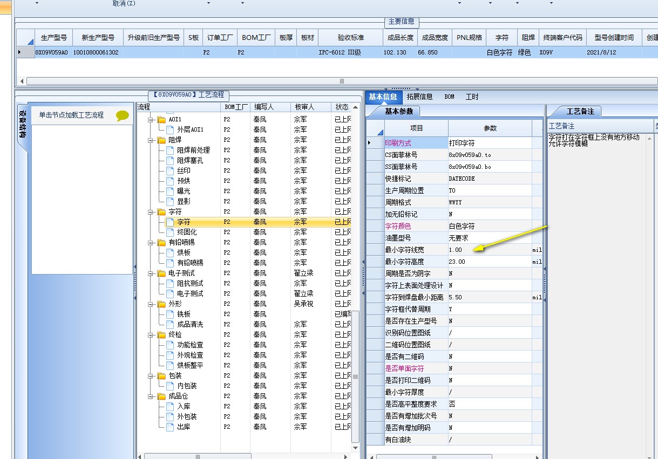Click the 取消(Z) button at top
This screenshot has width=658, height=459.
click(x=124, y=3)
